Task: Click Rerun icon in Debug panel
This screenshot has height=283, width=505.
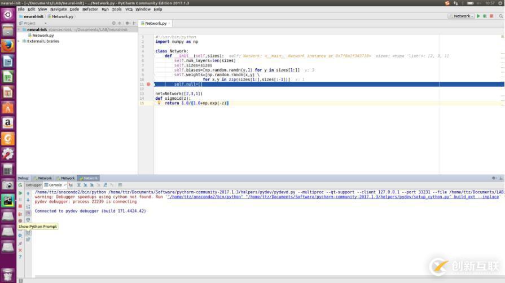Action: click(20, 185)
